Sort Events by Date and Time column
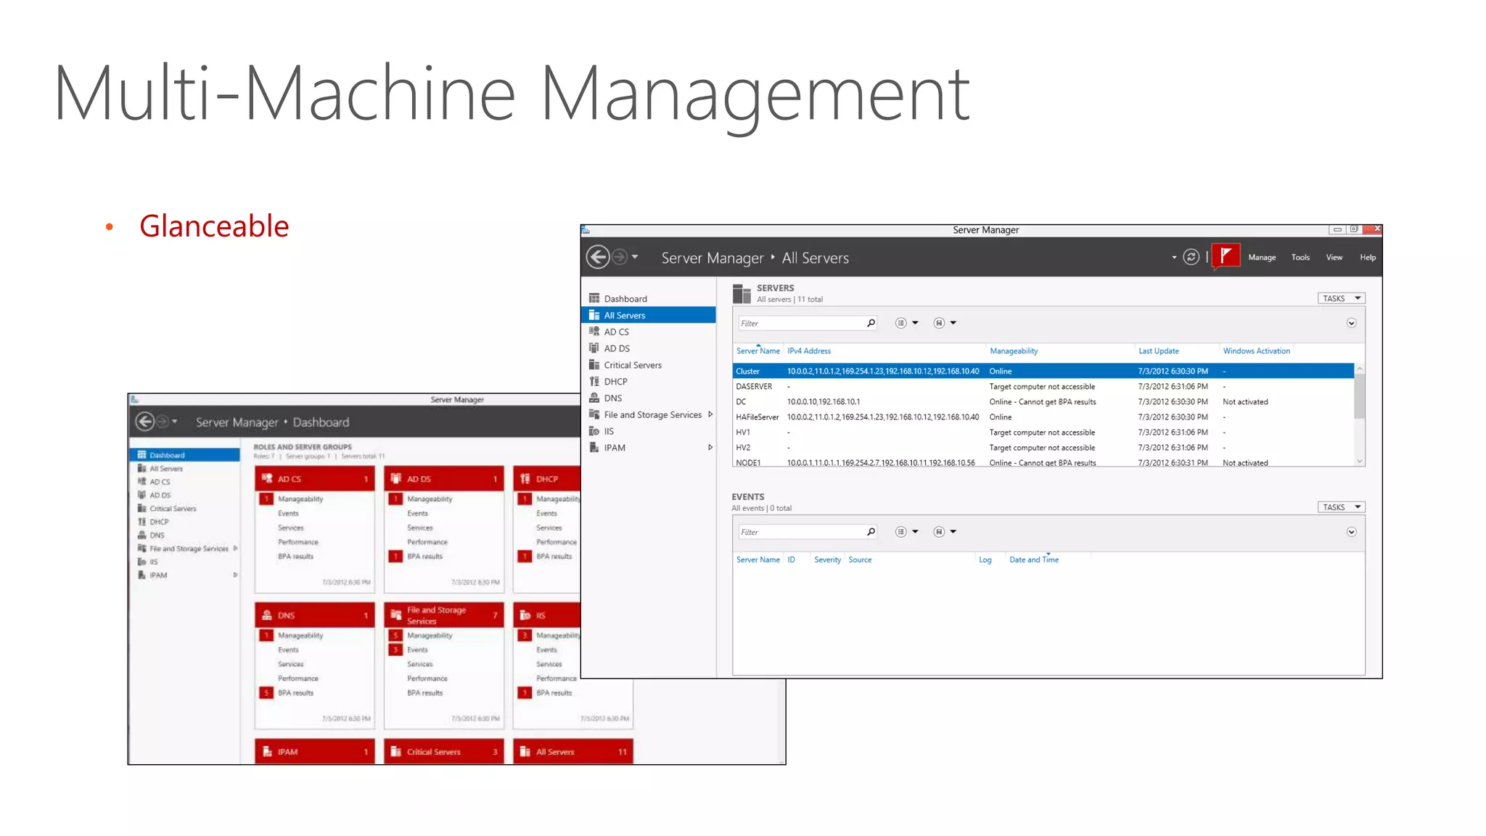 point(1034,560)
